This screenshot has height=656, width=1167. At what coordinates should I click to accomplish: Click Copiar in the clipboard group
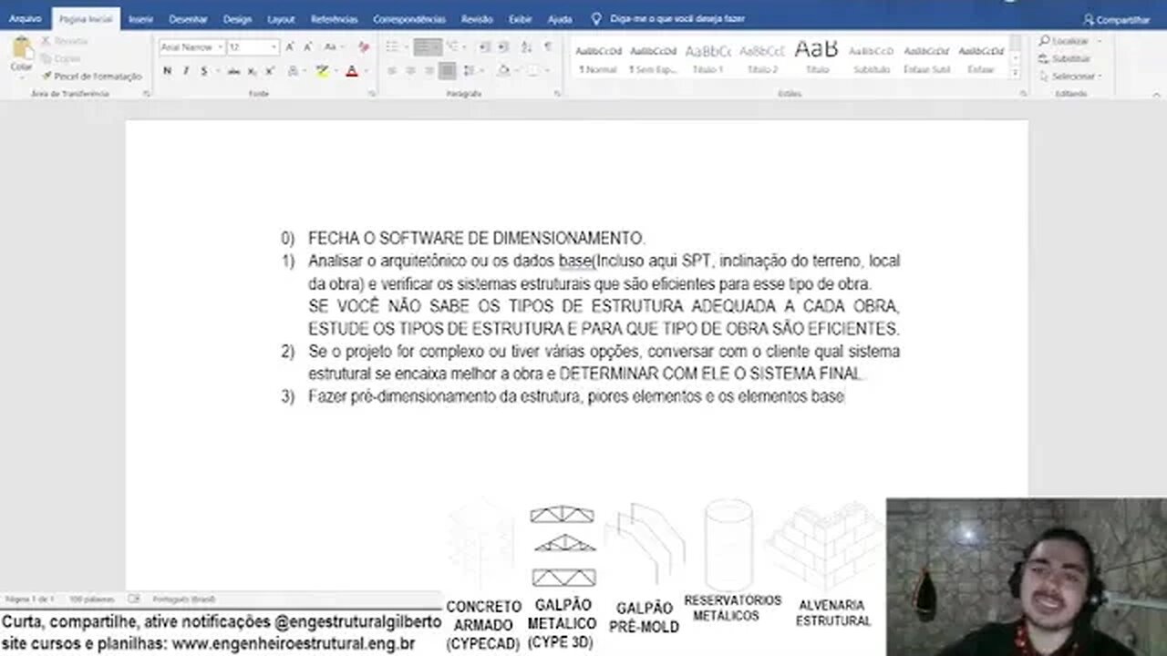[61, 58]
